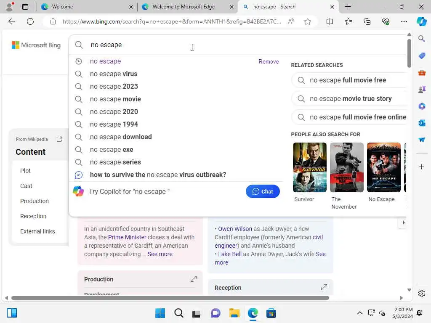431x323 pixels.
Task: Select suggestion no escape movie
Action: point(176,99)
